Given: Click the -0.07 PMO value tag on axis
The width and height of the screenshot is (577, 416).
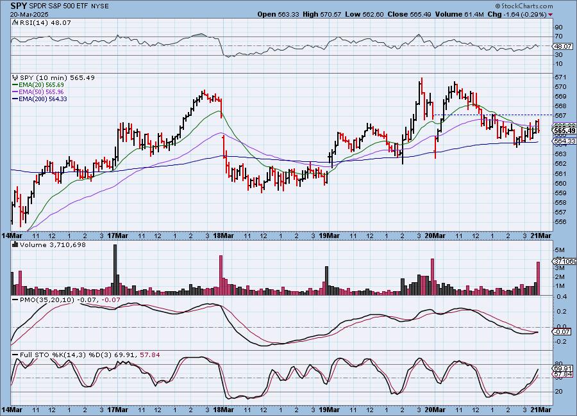Looking at the screenshot, I should coord(562,332).
